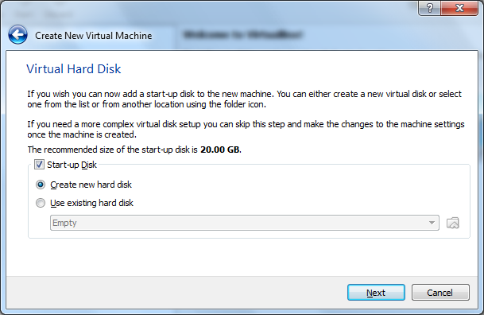Click the Create New Virtual Machine title
The width and height of the screenshot is (484, 315).
[x=94, y=36]
